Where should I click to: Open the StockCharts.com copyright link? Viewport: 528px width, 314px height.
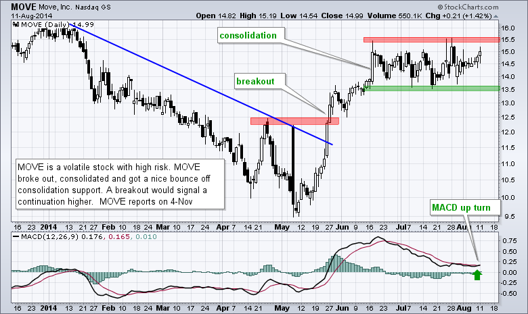pyautogui.click(x=468, y=7)
